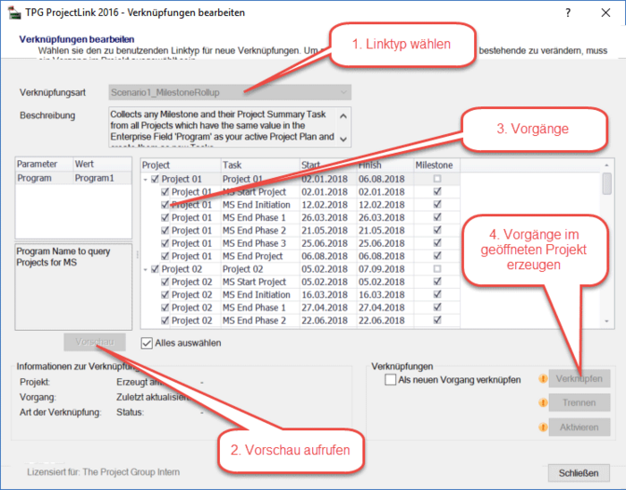This screenshot has height=490, width=626.
Task: Click the Vorschau button
Action: tap(95, 342)
